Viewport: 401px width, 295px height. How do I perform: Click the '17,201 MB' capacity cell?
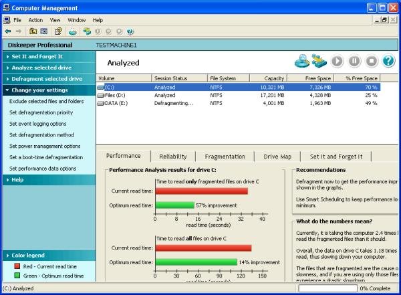tap(272, 95)
